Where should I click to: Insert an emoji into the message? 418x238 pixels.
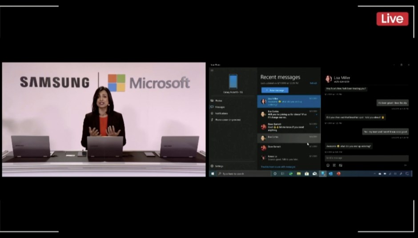click(328, 165)
